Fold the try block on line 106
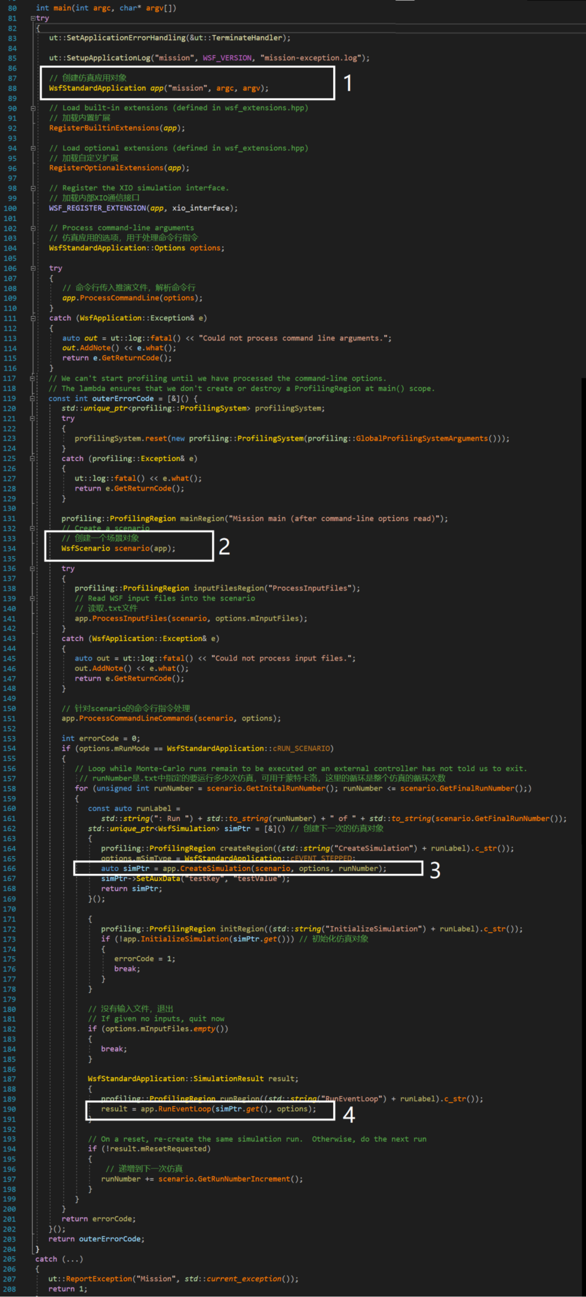The height and width of the screenshot is (1297, 586). pos(33,268)
